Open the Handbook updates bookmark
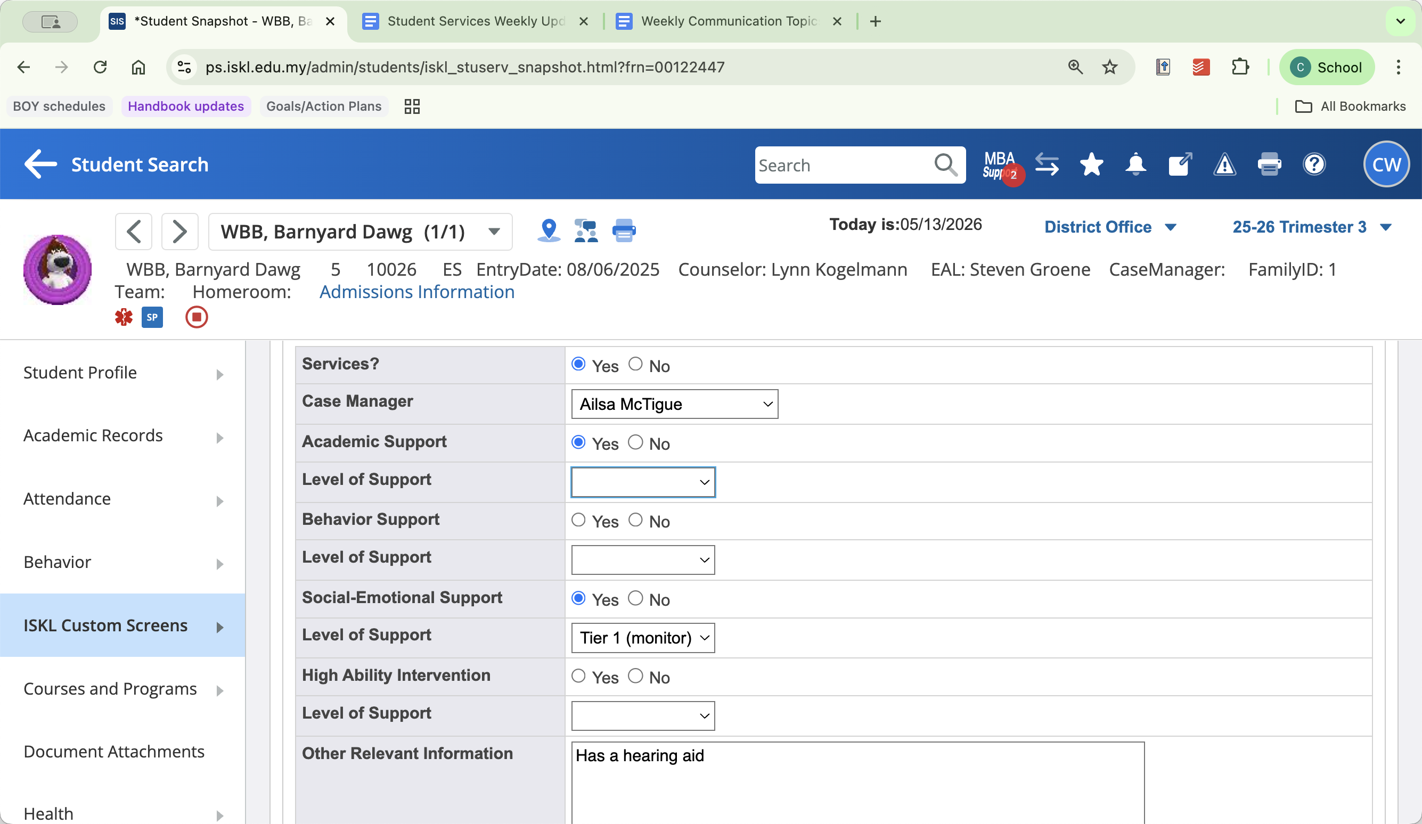Screen dimensions: 1422x824 tap(186, 106)
